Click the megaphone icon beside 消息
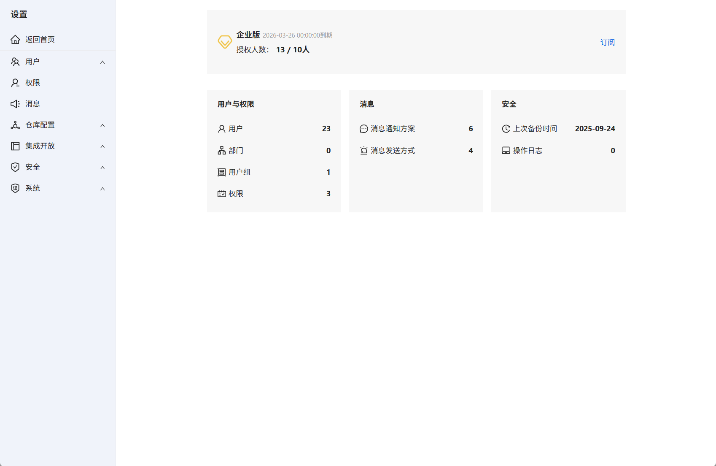Viewport: 716px width, 466px height. [x=16, y=103]
